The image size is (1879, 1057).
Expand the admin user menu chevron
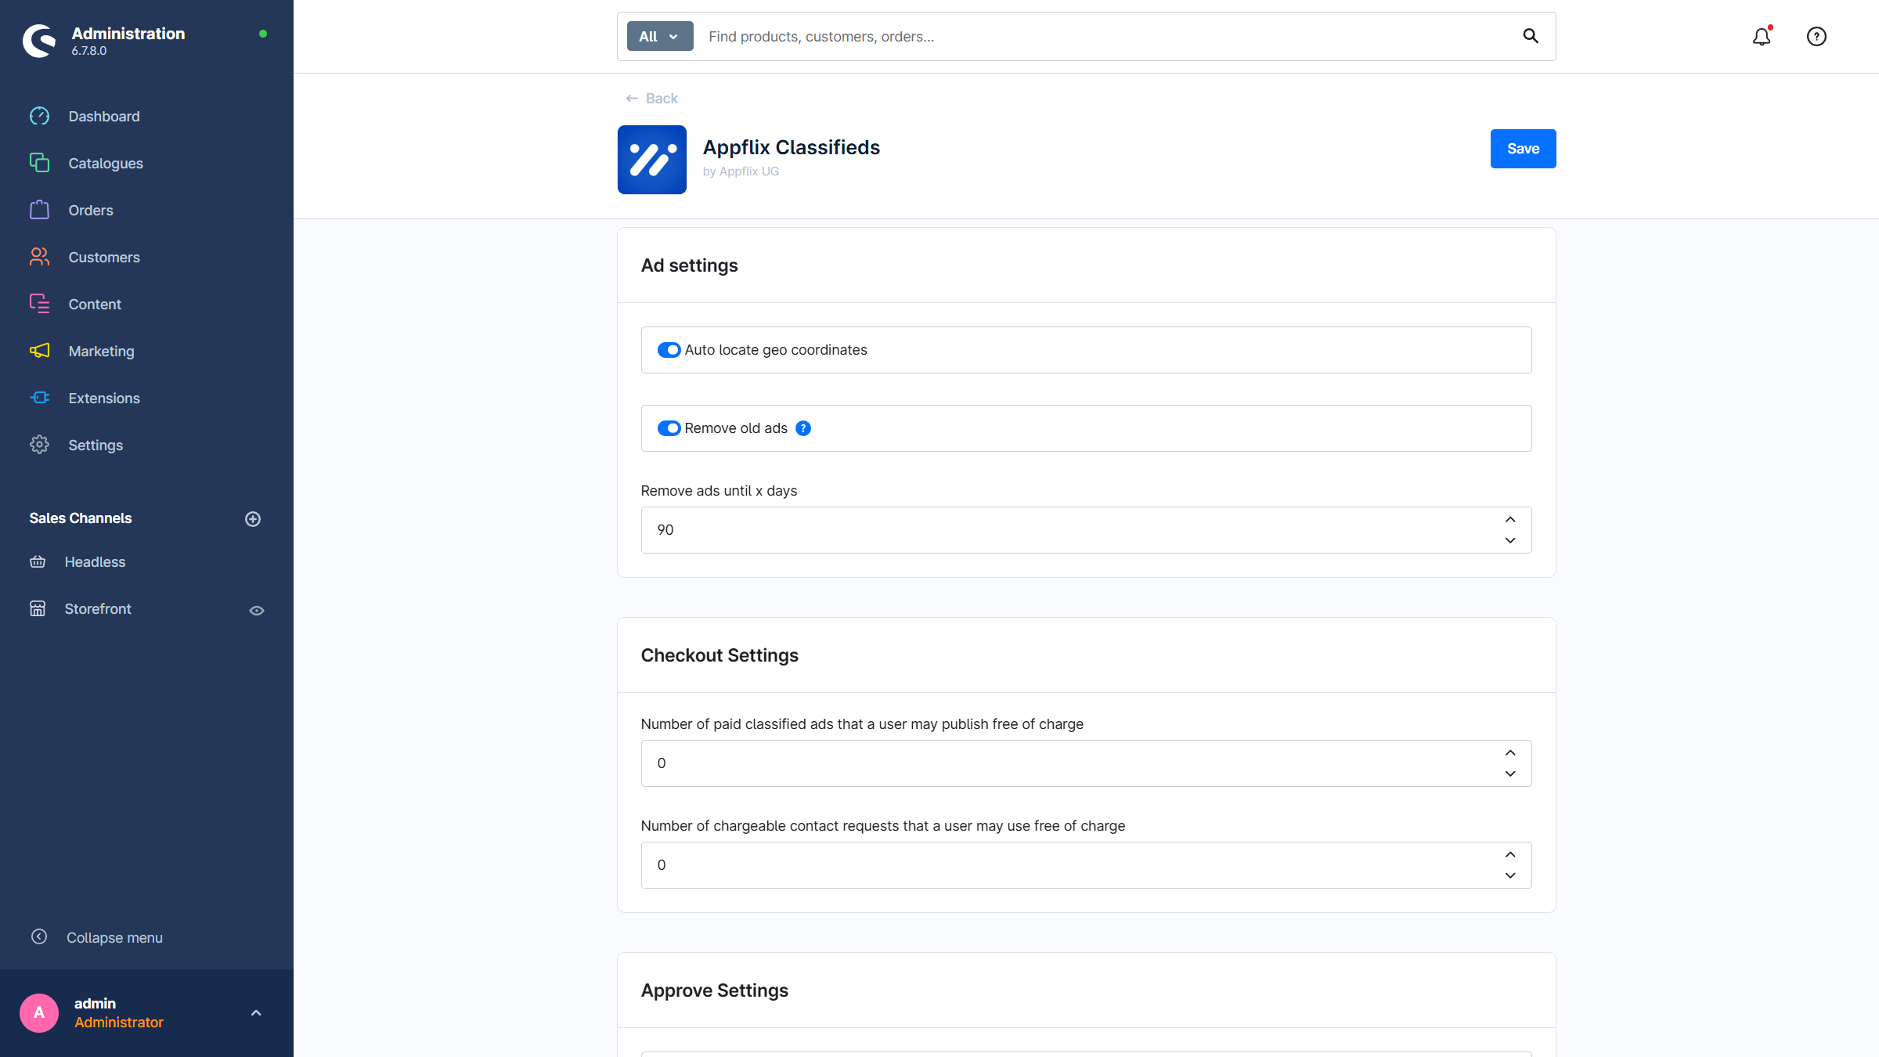pos(256,1013)
